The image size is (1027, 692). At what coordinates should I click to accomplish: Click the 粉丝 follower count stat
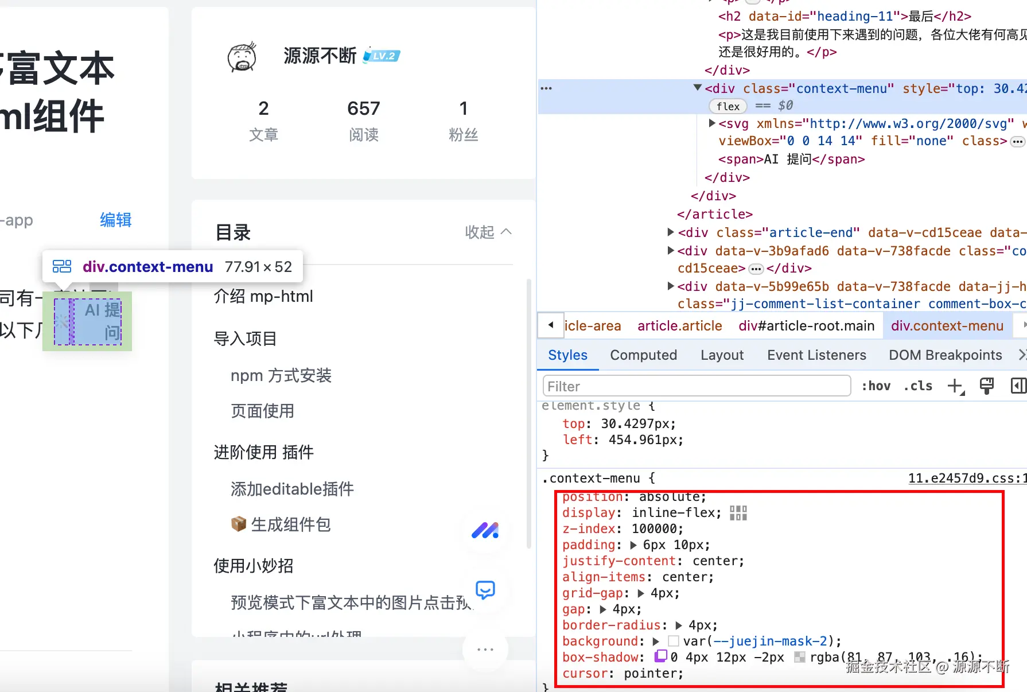point(463,120)
